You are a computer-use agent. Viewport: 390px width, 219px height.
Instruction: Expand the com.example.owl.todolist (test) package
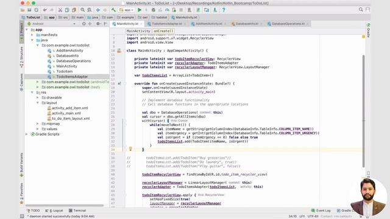[x=38, y=87]
